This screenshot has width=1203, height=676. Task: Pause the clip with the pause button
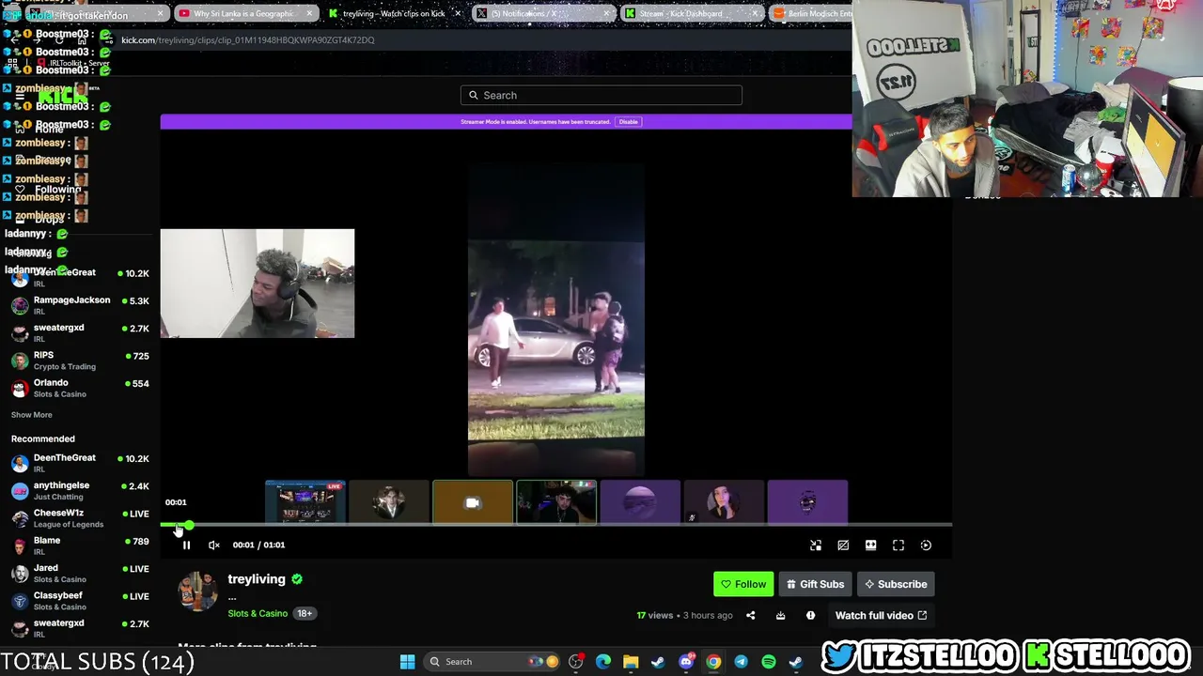186,545
